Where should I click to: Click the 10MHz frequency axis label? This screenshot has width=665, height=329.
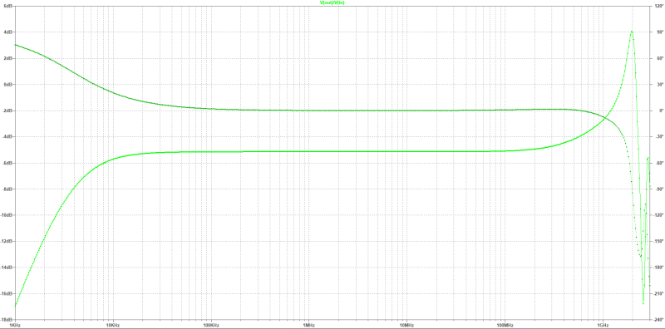pos(406,326)
